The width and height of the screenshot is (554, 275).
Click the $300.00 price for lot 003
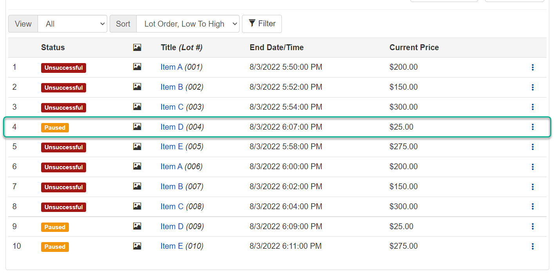point(404,107)
